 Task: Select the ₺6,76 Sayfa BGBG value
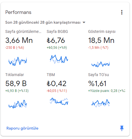pyautogui.click(x=56, y=40)
